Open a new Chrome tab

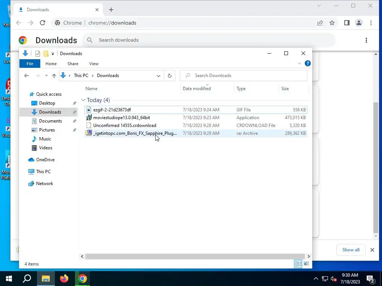tap(111, 10)
